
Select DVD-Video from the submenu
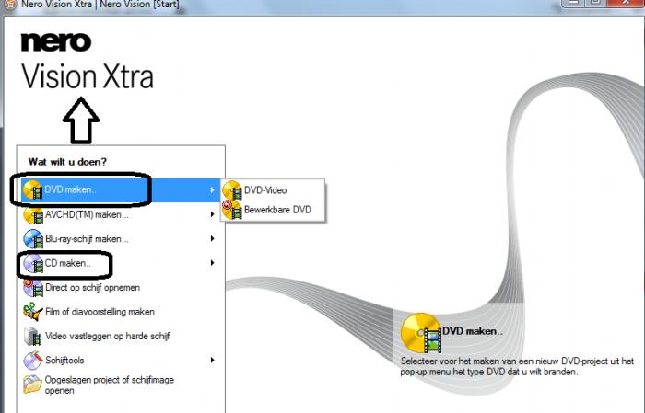[x=273, y=190]
